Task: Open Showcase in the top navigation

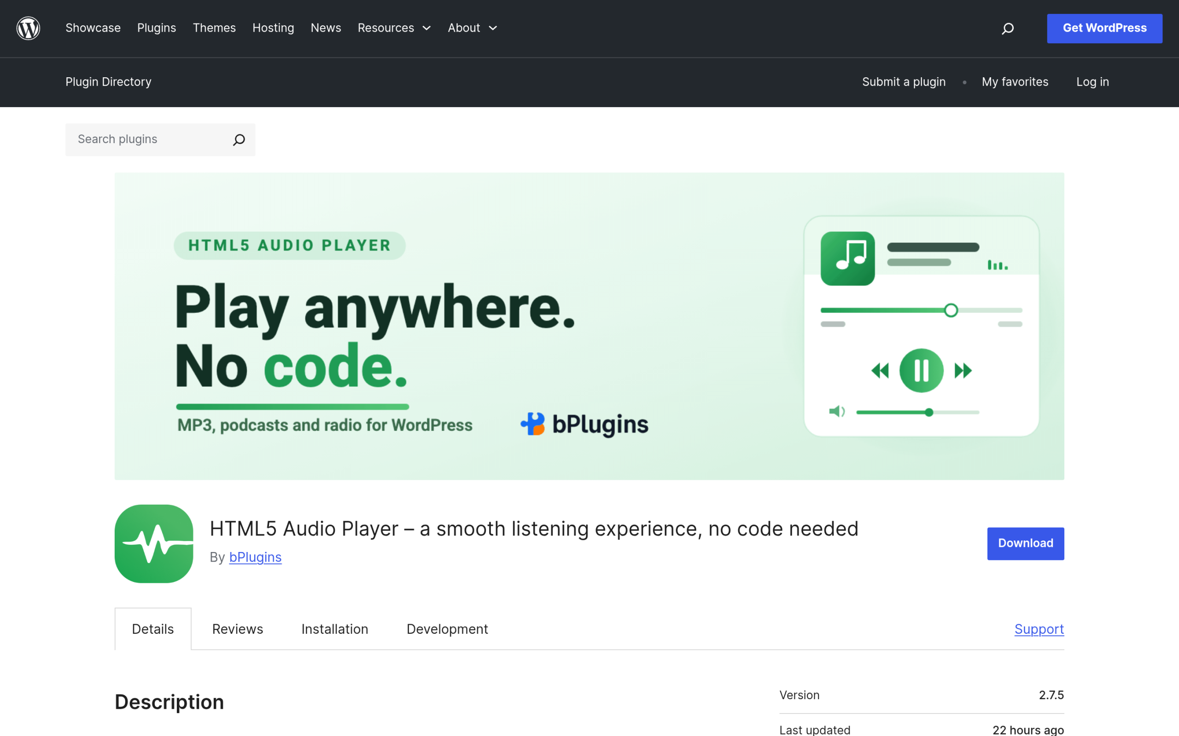Action: (93, 28)
